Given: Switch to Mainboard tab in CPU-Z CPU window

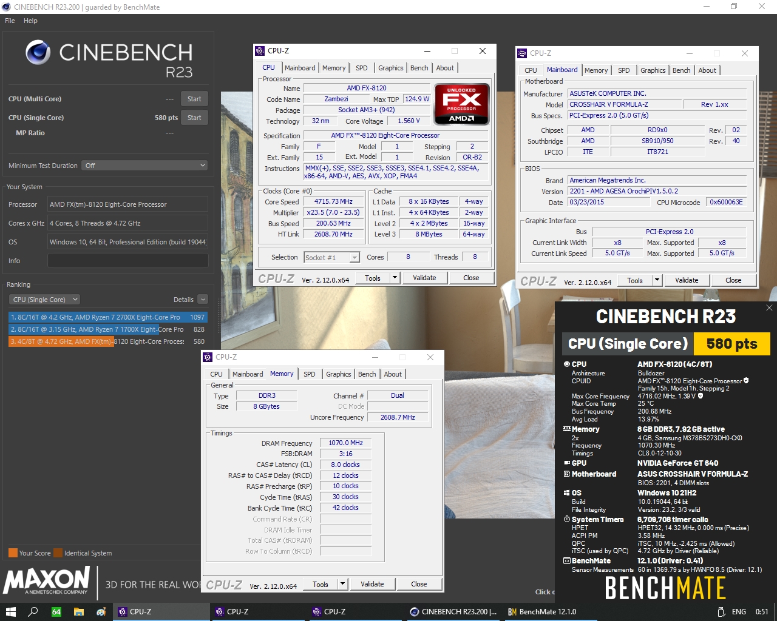Looking at the screenshot, I should click(300, 68).
